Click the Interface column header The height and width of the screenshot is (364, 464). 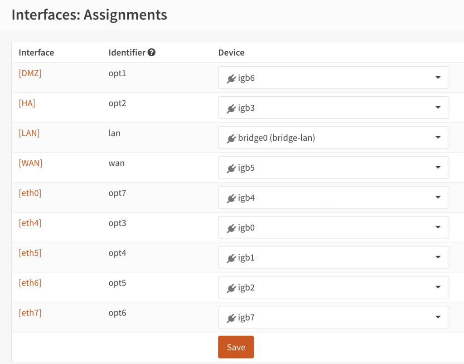tap(36, 53)
